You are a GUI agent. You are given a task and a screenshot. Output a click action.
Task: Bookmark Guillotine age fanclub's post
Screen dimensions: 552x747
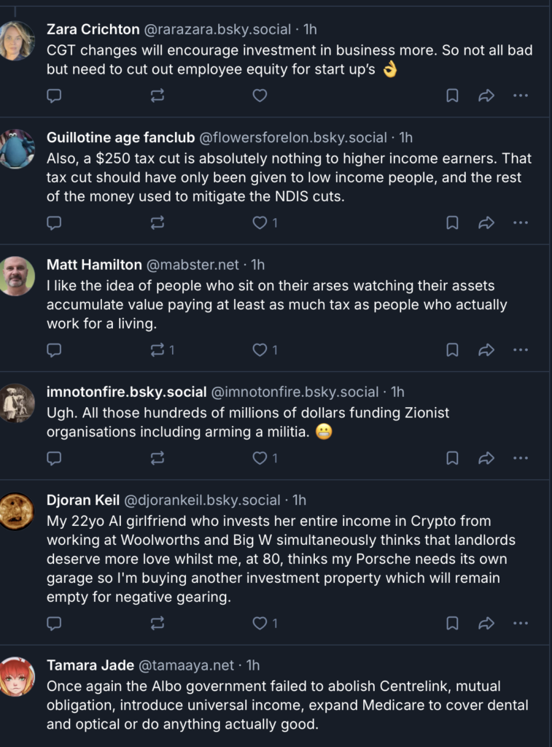click(x=452, y=223)
